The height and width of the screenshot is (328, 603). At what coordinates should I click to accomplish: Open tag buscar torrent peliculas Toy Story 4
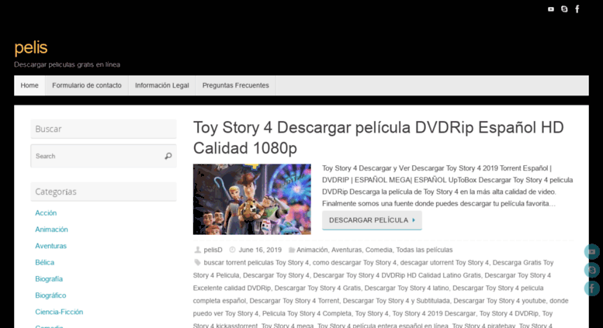(256, 263)
